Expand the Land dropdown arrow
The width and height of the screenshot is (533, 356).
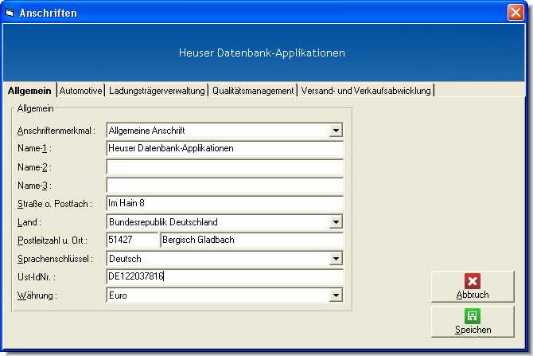(336, 222)
